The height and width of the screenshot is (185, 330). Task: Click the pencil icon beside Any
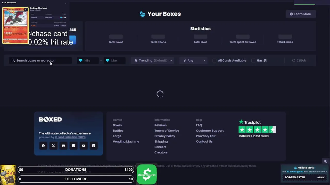click(185, 61)
